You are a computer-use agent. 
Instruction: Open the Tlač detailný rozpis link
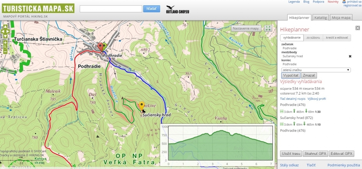(292, 99)
